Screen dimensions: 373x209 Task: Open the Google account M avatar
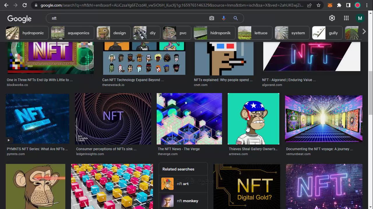click(x=360, y=18)
